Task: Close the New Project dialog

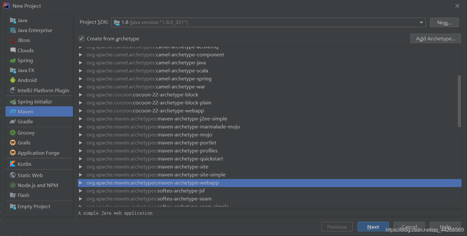Action: [458, 6]
